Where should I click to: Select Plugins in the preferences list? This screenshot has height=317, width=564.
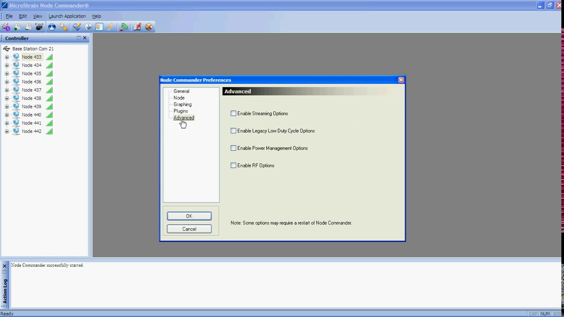(x=181, y=111)
